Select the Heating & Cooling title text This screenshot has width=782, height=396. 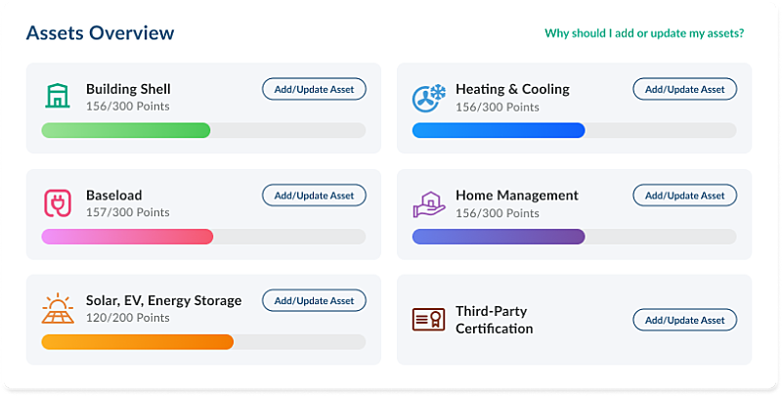(x=512, y=89)
